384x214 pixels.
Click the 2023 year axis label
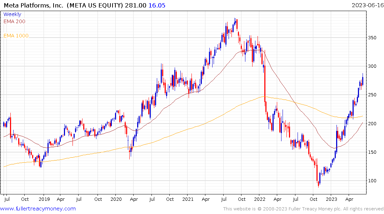click(x=331, y=199)
